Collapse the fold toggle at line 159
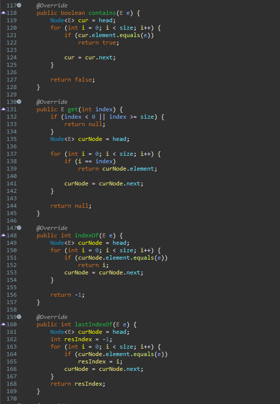280x404 pixels. tap(19, 316)
